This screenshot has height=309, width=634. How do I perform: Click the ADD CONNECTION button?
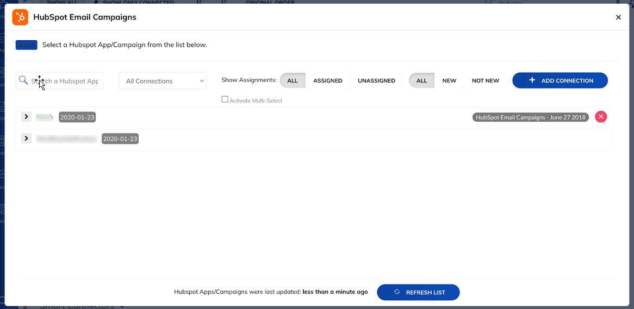click(560, 80)
